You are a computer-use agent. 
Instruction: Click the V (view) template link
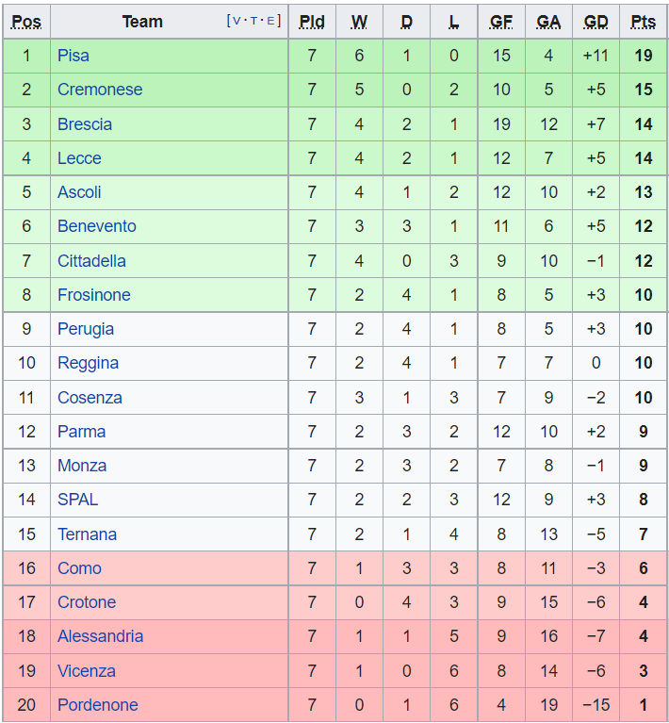click(238, 21)
